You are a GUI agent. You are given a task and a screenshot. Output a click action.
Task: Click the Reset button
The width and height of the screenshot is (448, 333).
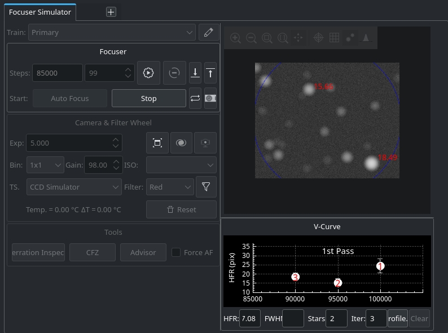pos(181,209)
